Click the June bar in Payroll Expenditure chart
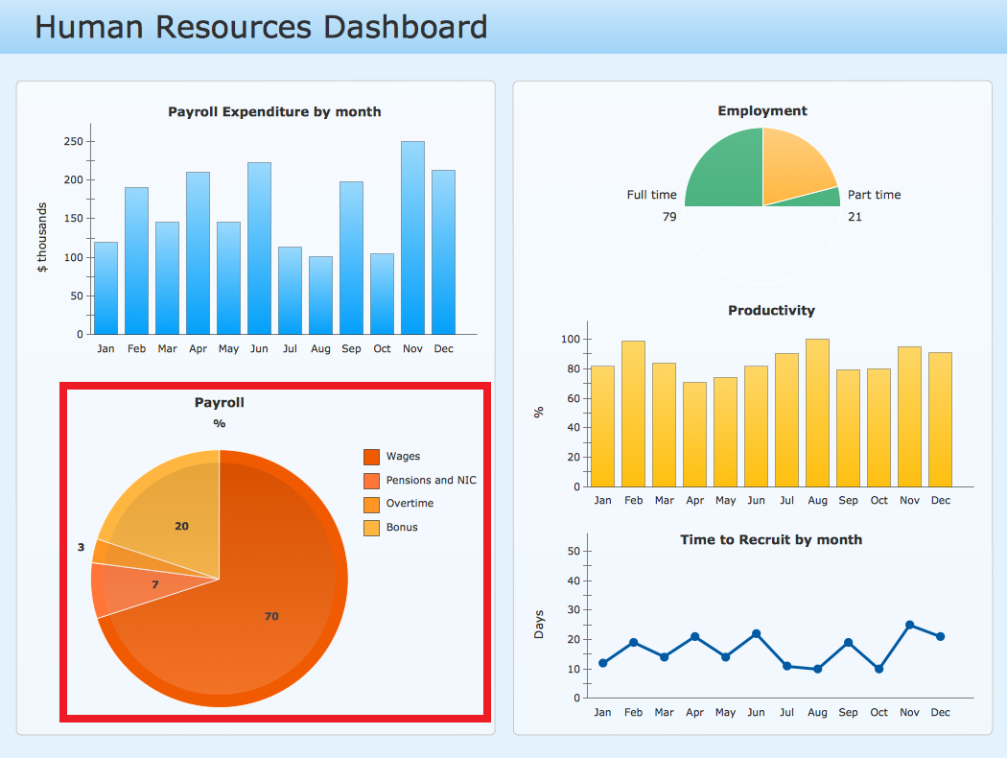This screenshot has width=1007, height=758. pos(260,248)
